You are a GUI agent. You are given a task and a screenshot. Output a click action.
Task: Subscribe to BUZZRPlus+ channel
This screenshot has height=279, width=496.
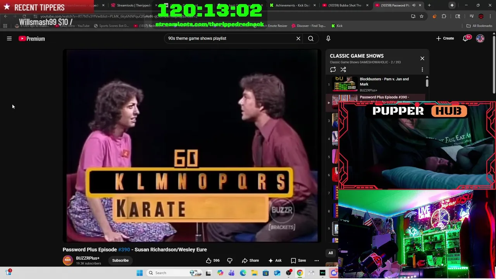pos(120,260)
